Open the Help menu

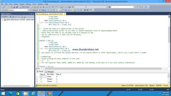(x=46, y=4)
